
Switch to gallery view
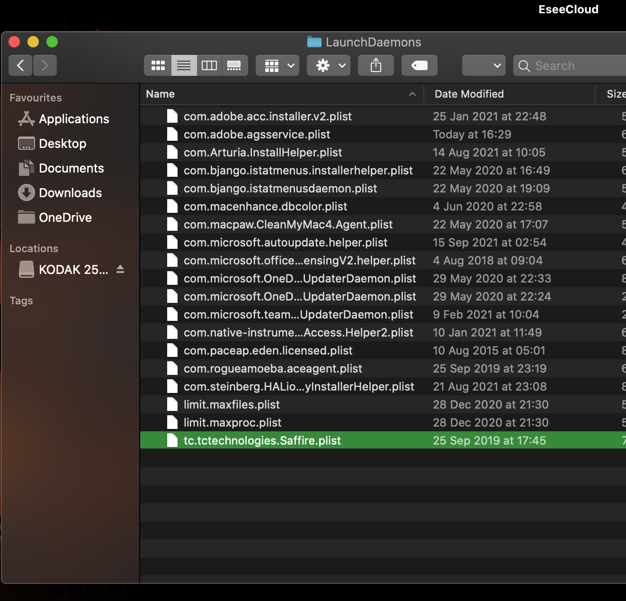pyautogui.click(x=234, y=65)
